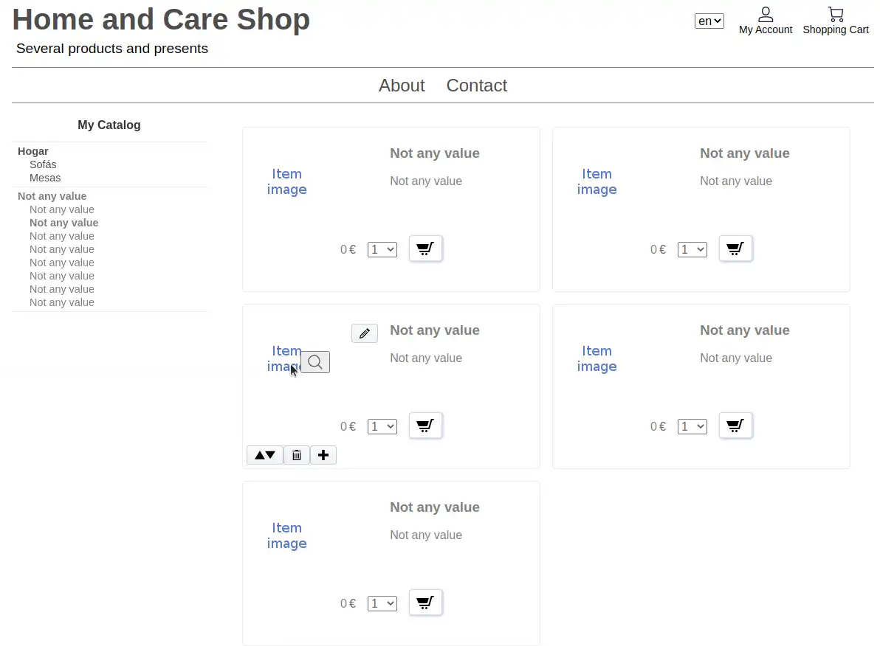Open quantity dropdown of top-left product
Viewport: 880px width, 646px height.
382,250
